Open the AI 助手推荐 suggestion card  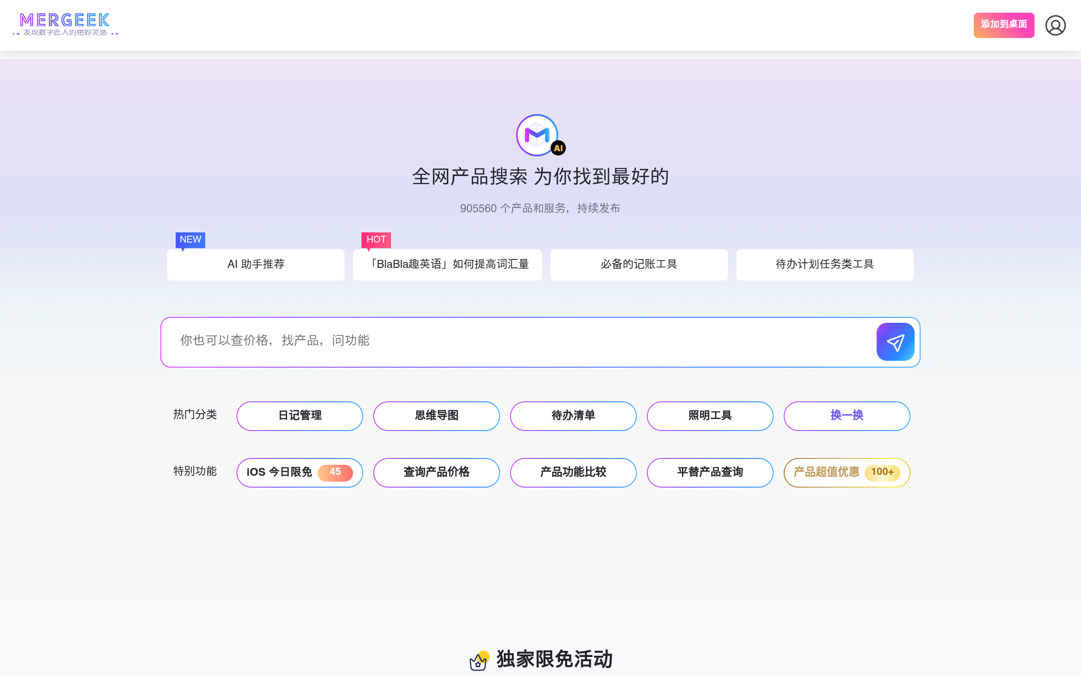click(255, 264)
